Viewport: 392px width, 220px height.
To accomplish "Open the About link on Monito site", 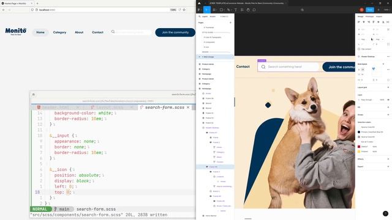I will [x=79, y=32].
